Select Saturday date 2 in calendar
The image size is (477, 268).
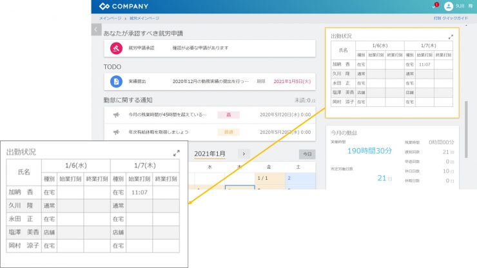click(x=300, y=178)
